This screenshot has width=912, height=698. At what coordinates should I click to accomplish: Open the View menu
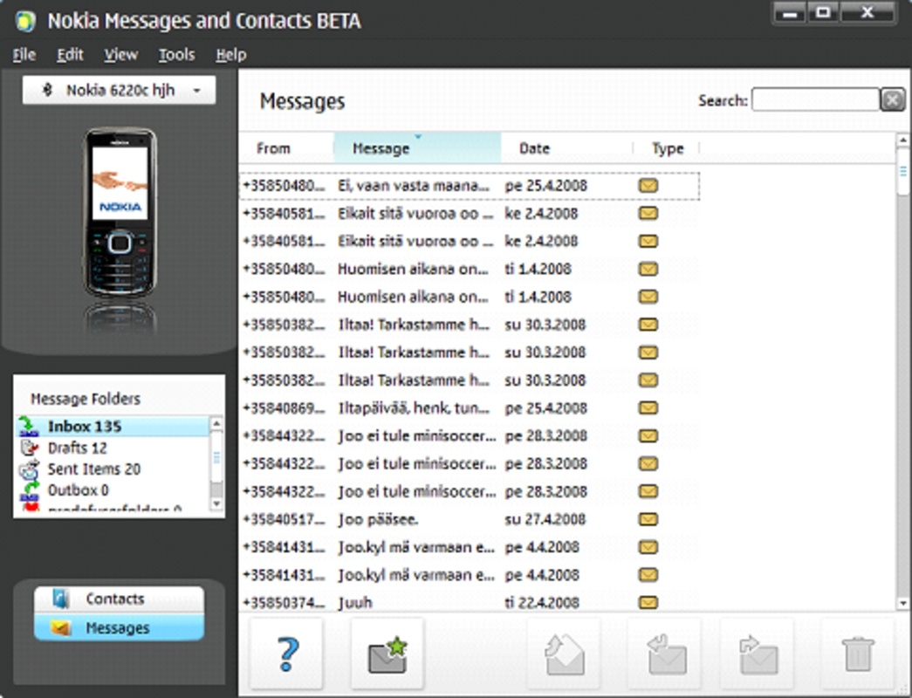pos(121,55)
